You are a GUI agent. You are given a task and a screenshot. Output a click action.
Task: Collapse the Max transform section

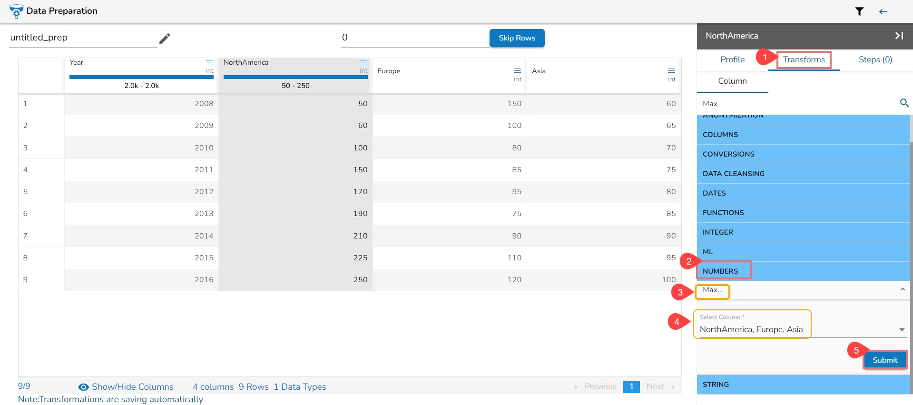pos(902,289)
